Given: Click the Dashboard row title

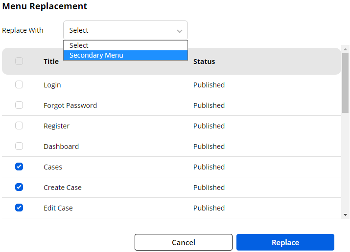Looking at the screenshot, I should [x=61, y=147].
